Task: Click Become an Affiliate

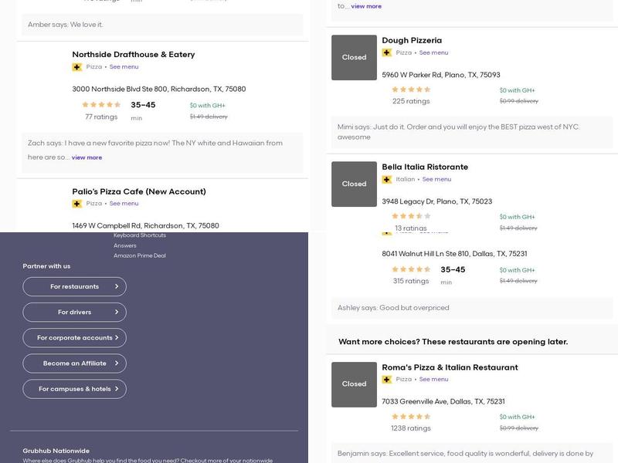Action: point(75,363)
